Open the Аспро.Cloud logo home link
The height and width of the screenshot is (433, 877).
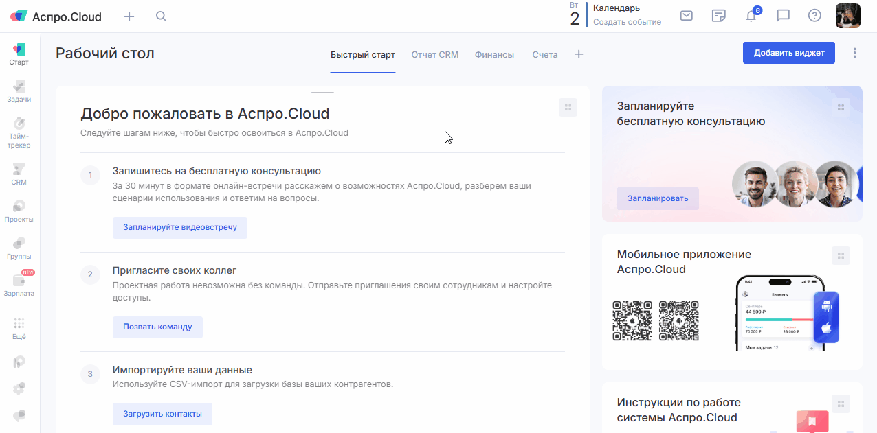pyautogui.click(x=56, y=16)
